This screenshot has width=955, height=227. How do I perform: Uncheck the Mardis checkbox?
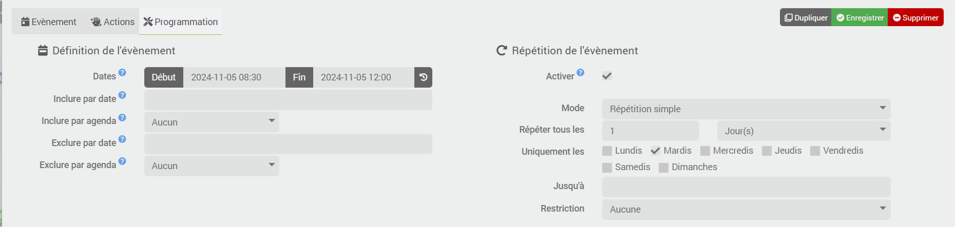[x=655, y=151]
